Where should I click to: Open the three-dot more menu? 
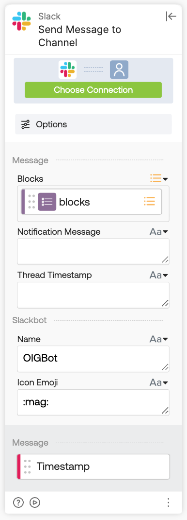(x=169, y=503)
